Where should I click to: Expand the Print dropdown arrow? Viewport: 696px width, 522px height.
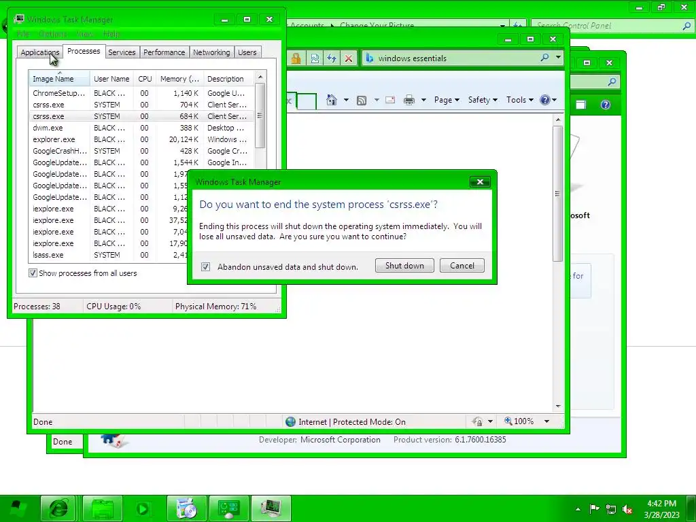click(423, 101)
